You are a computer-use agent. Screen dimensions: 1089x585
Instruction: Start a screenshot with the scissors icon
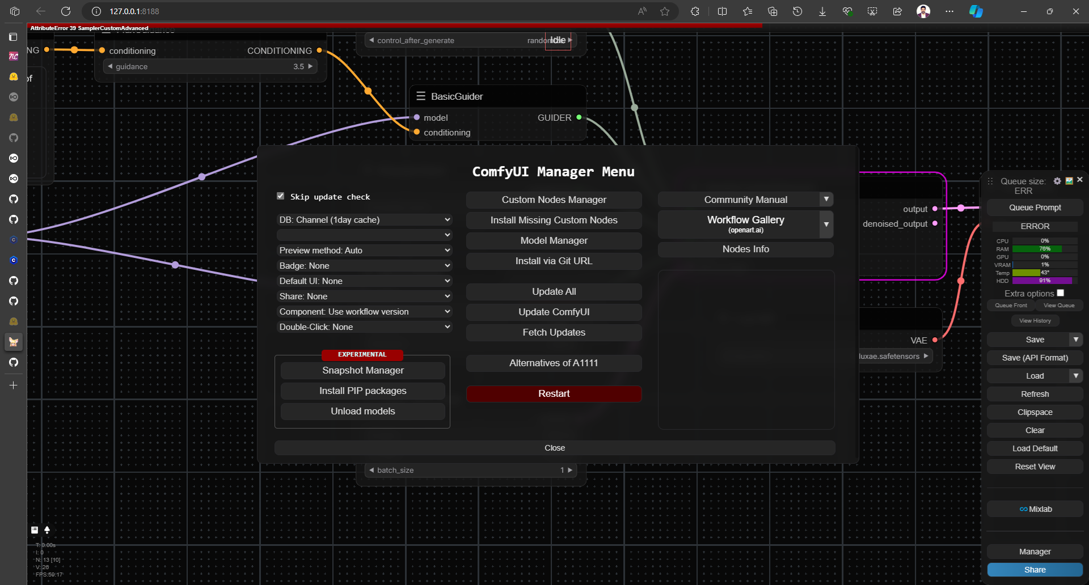[872, 11]
